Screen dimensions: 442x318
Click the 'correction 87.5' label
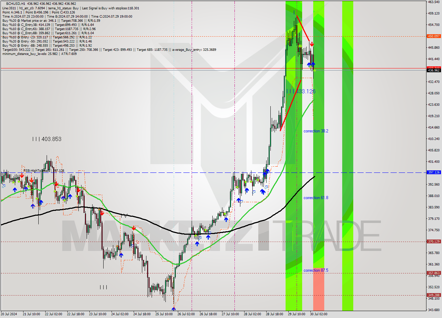coord(316,270)
